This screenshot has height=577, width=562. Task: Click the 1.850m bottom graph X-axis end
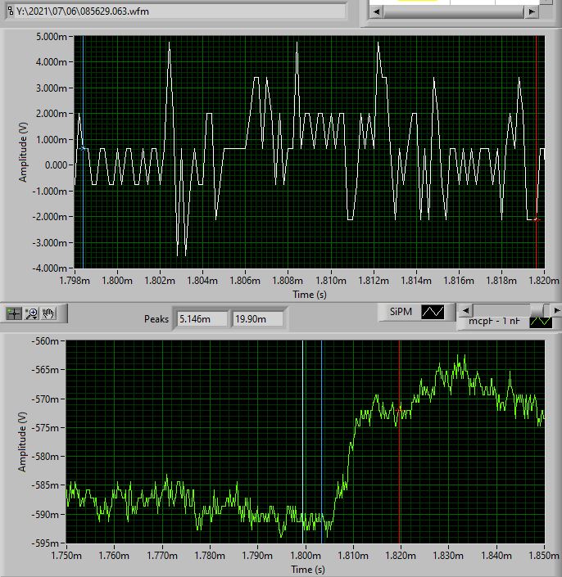[544, 555]
